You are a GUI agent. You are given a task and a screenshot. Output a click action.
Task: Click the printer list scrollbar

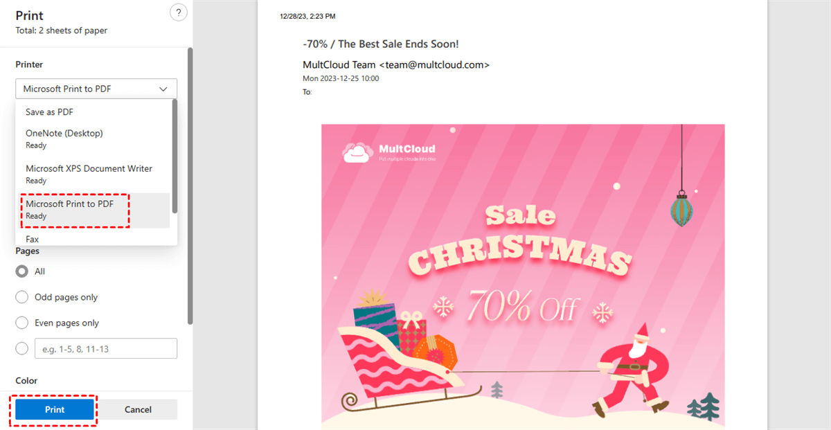click(x=175, y=156)
